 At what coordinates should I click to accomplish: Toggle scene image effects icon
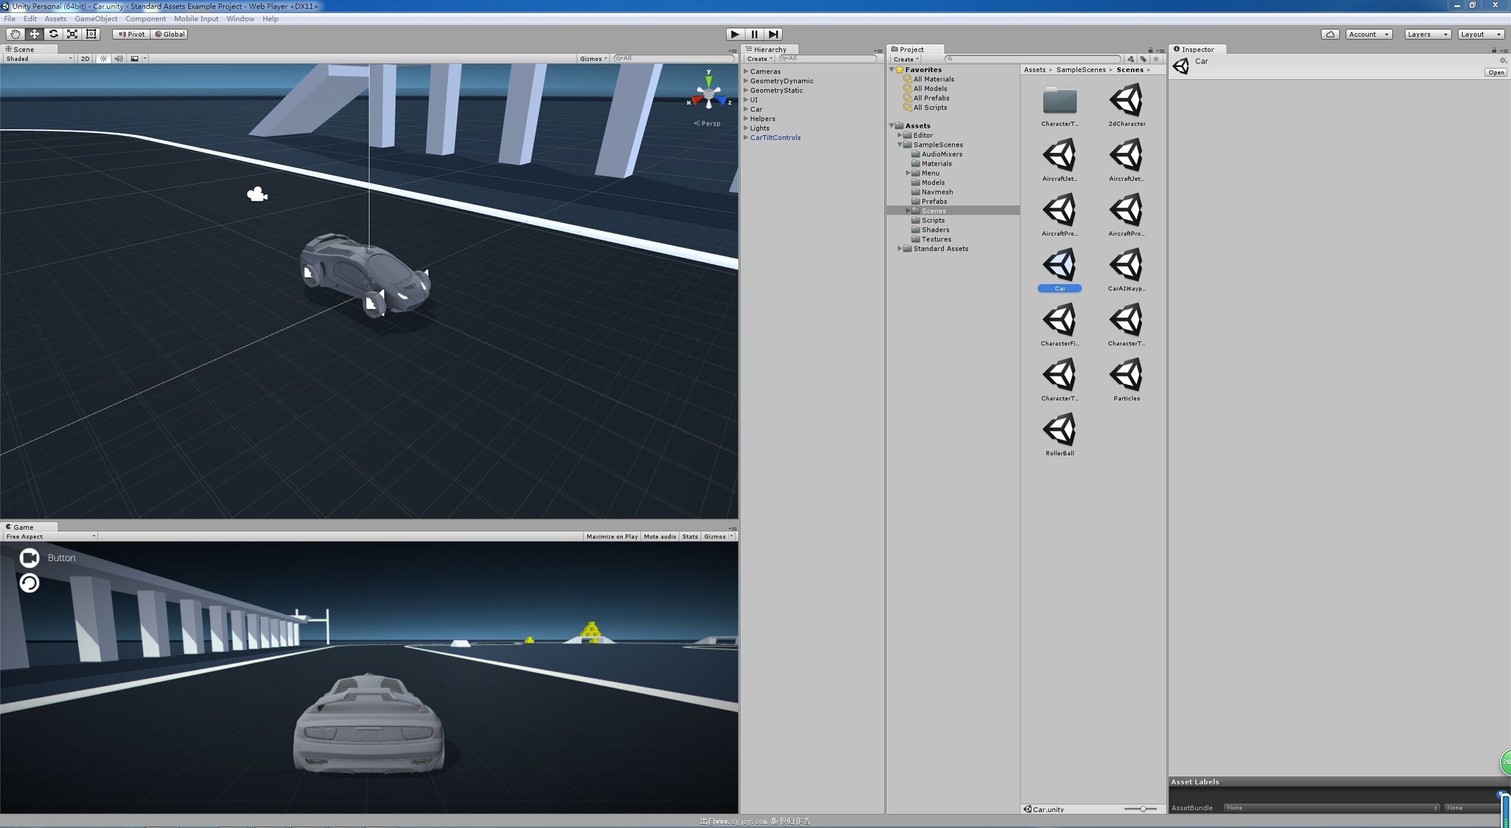[x=135, y=58]
